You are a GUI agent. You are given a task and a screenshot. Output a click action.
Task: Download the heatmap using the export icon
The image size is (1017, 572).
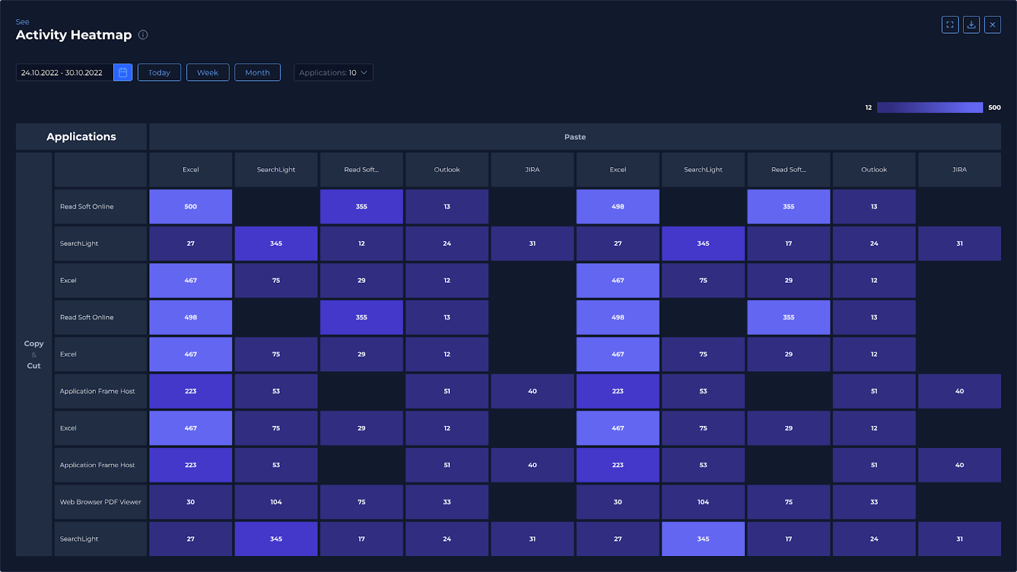971,25
